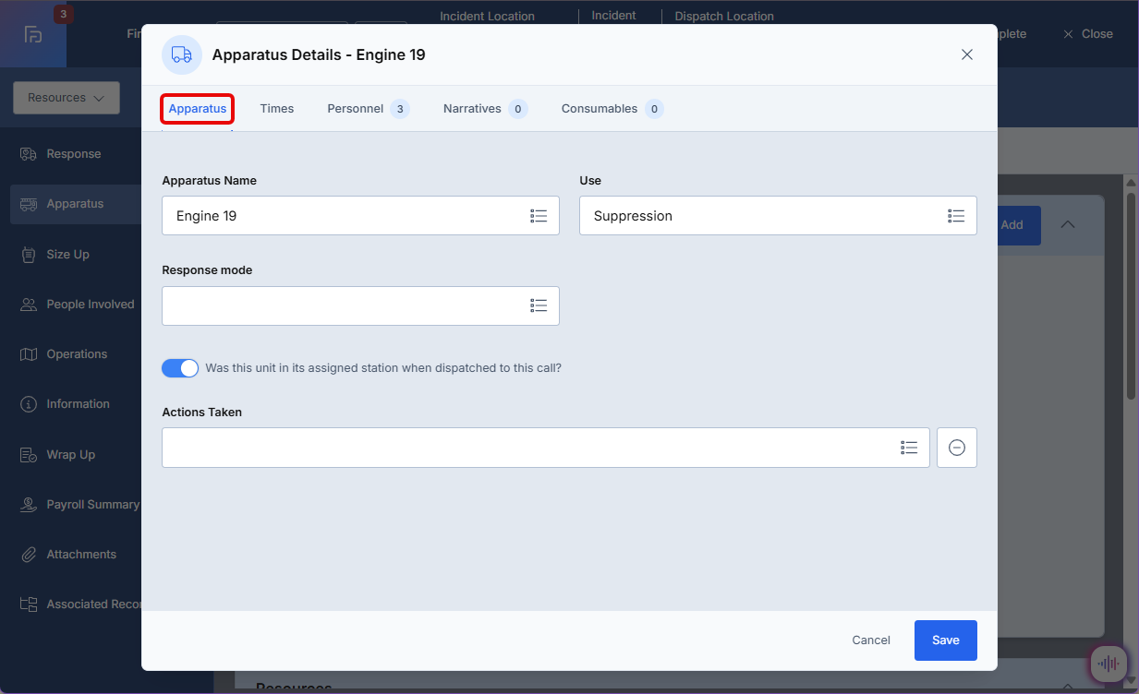Switch to the Consumables tab
Screen dimensions: 1139x694
612,109
